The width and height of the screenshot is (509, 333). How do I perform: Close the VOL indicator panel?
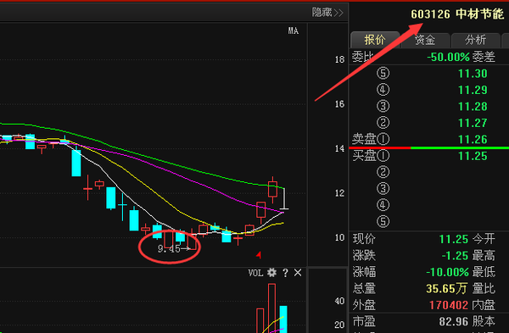click(x=298, y=273)
